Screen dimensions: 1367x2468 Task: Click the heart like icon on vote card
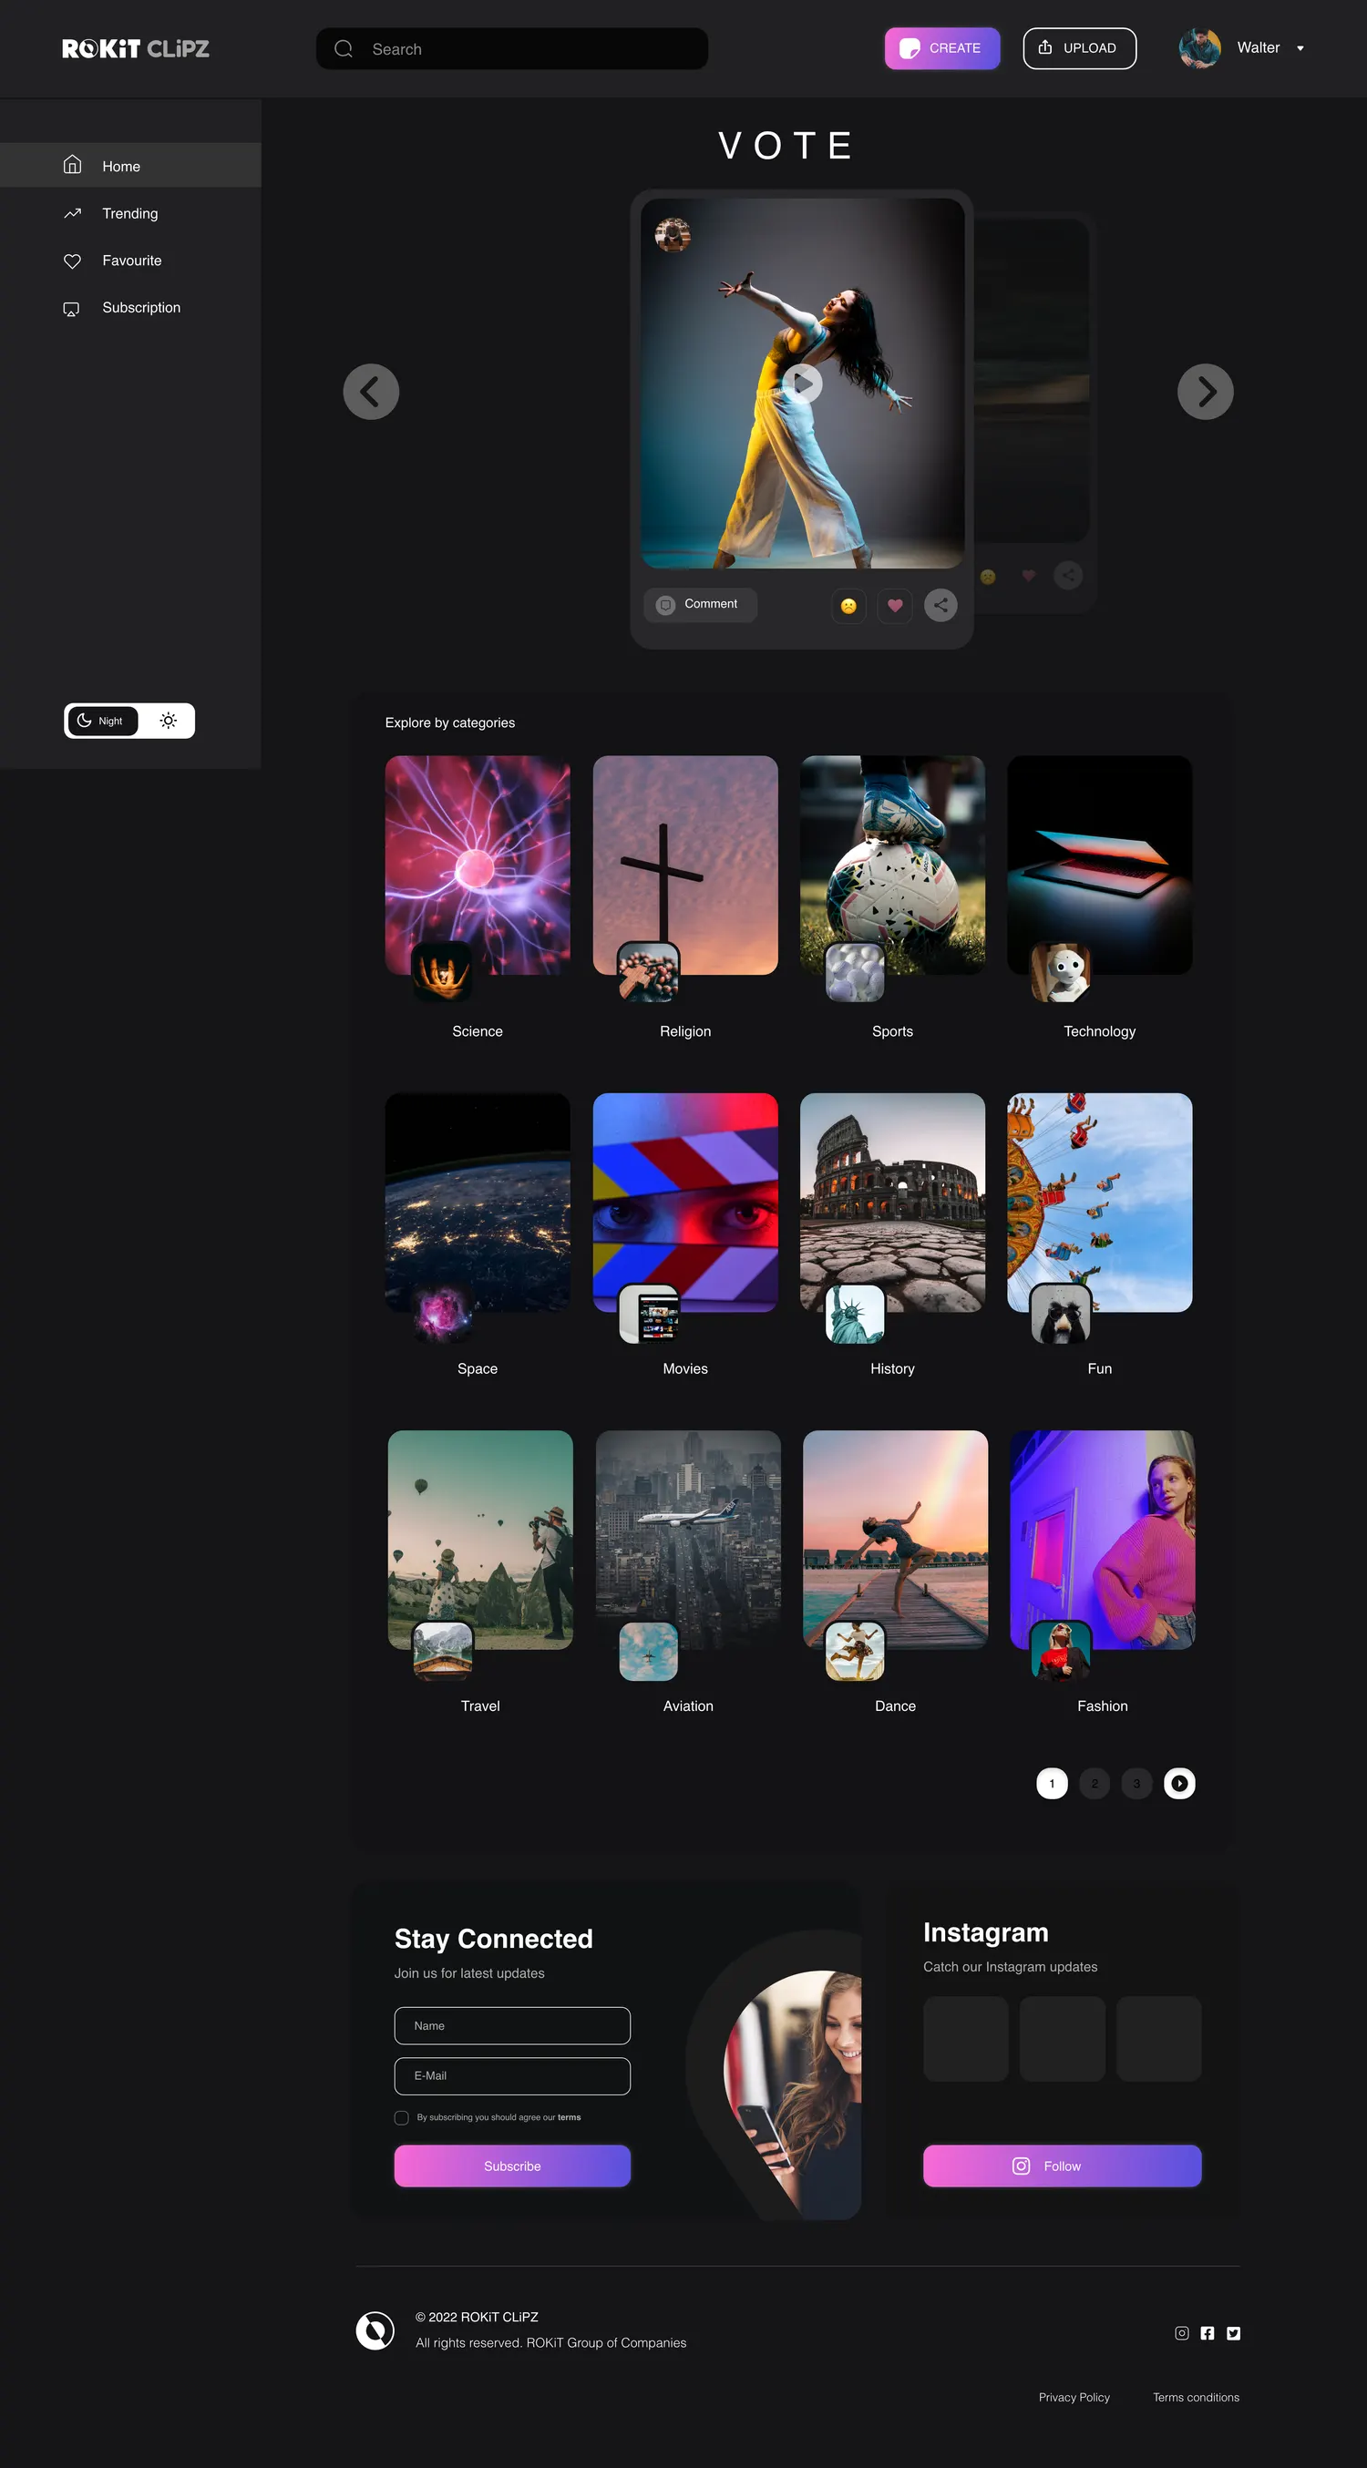(x=894, y=605)
